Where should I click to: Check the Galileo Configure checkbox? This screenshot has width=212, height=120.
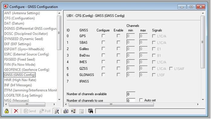104,49
